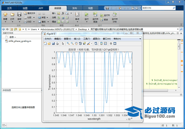Screen dimensions: 185x129
Task: Toggle the edit plot arrow tool
Action: 63,44
